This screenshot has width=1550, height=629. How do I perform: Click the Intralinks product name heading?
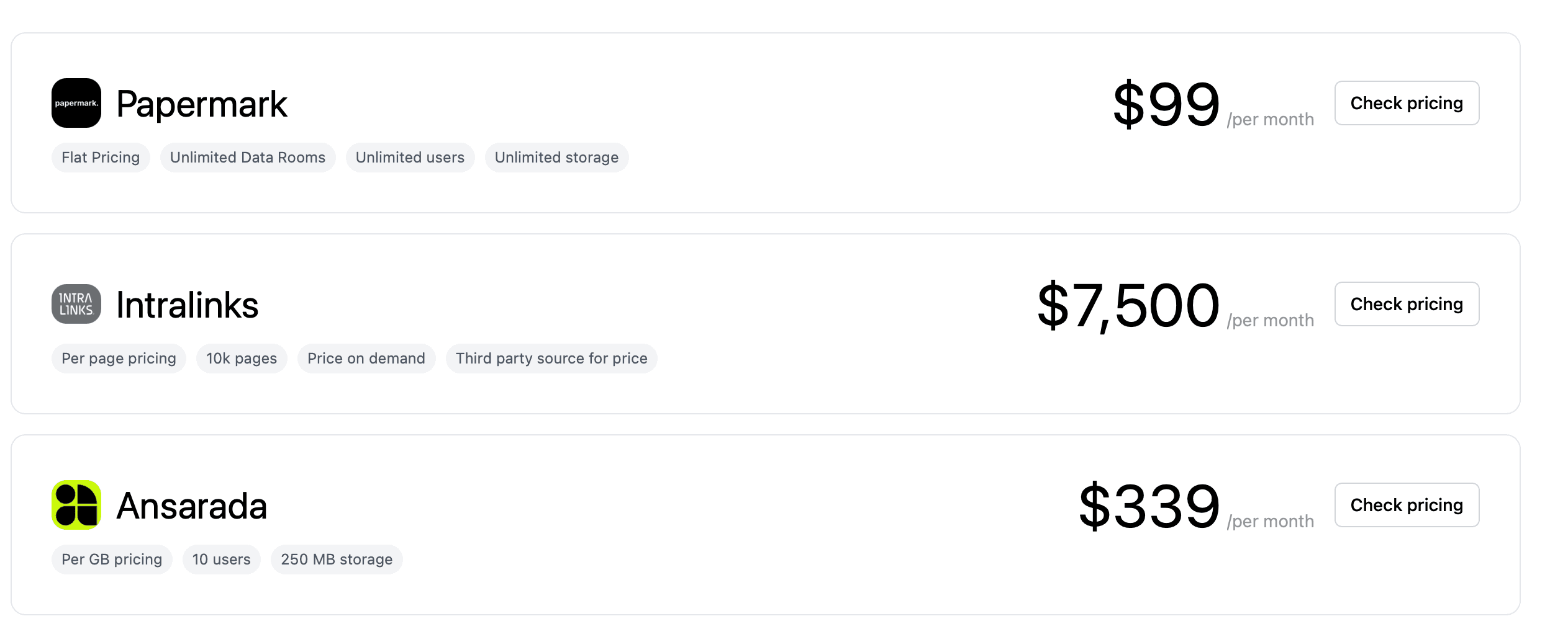coord(187,304)
